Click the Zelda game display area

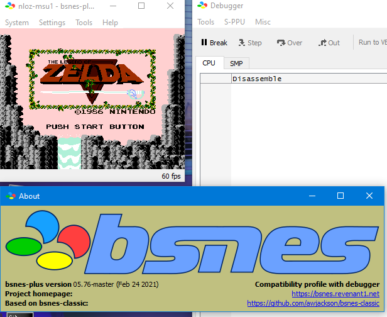click(x=92, y=99)
